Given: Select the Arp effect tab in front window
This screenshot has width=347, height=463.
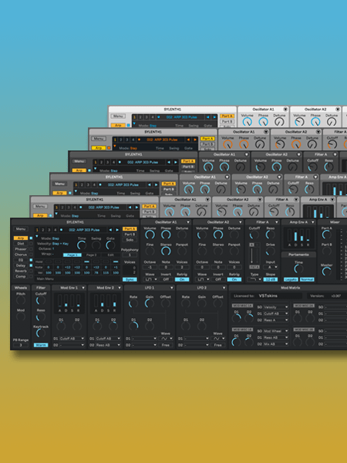Looking at the screenshot, I should coord(21,238).
